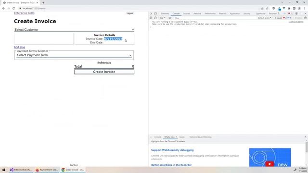The height and width of the screenshot is (173, 308).
Task: Open the Recorder tab
Action: pyautogui.click(x=274, y=13)
